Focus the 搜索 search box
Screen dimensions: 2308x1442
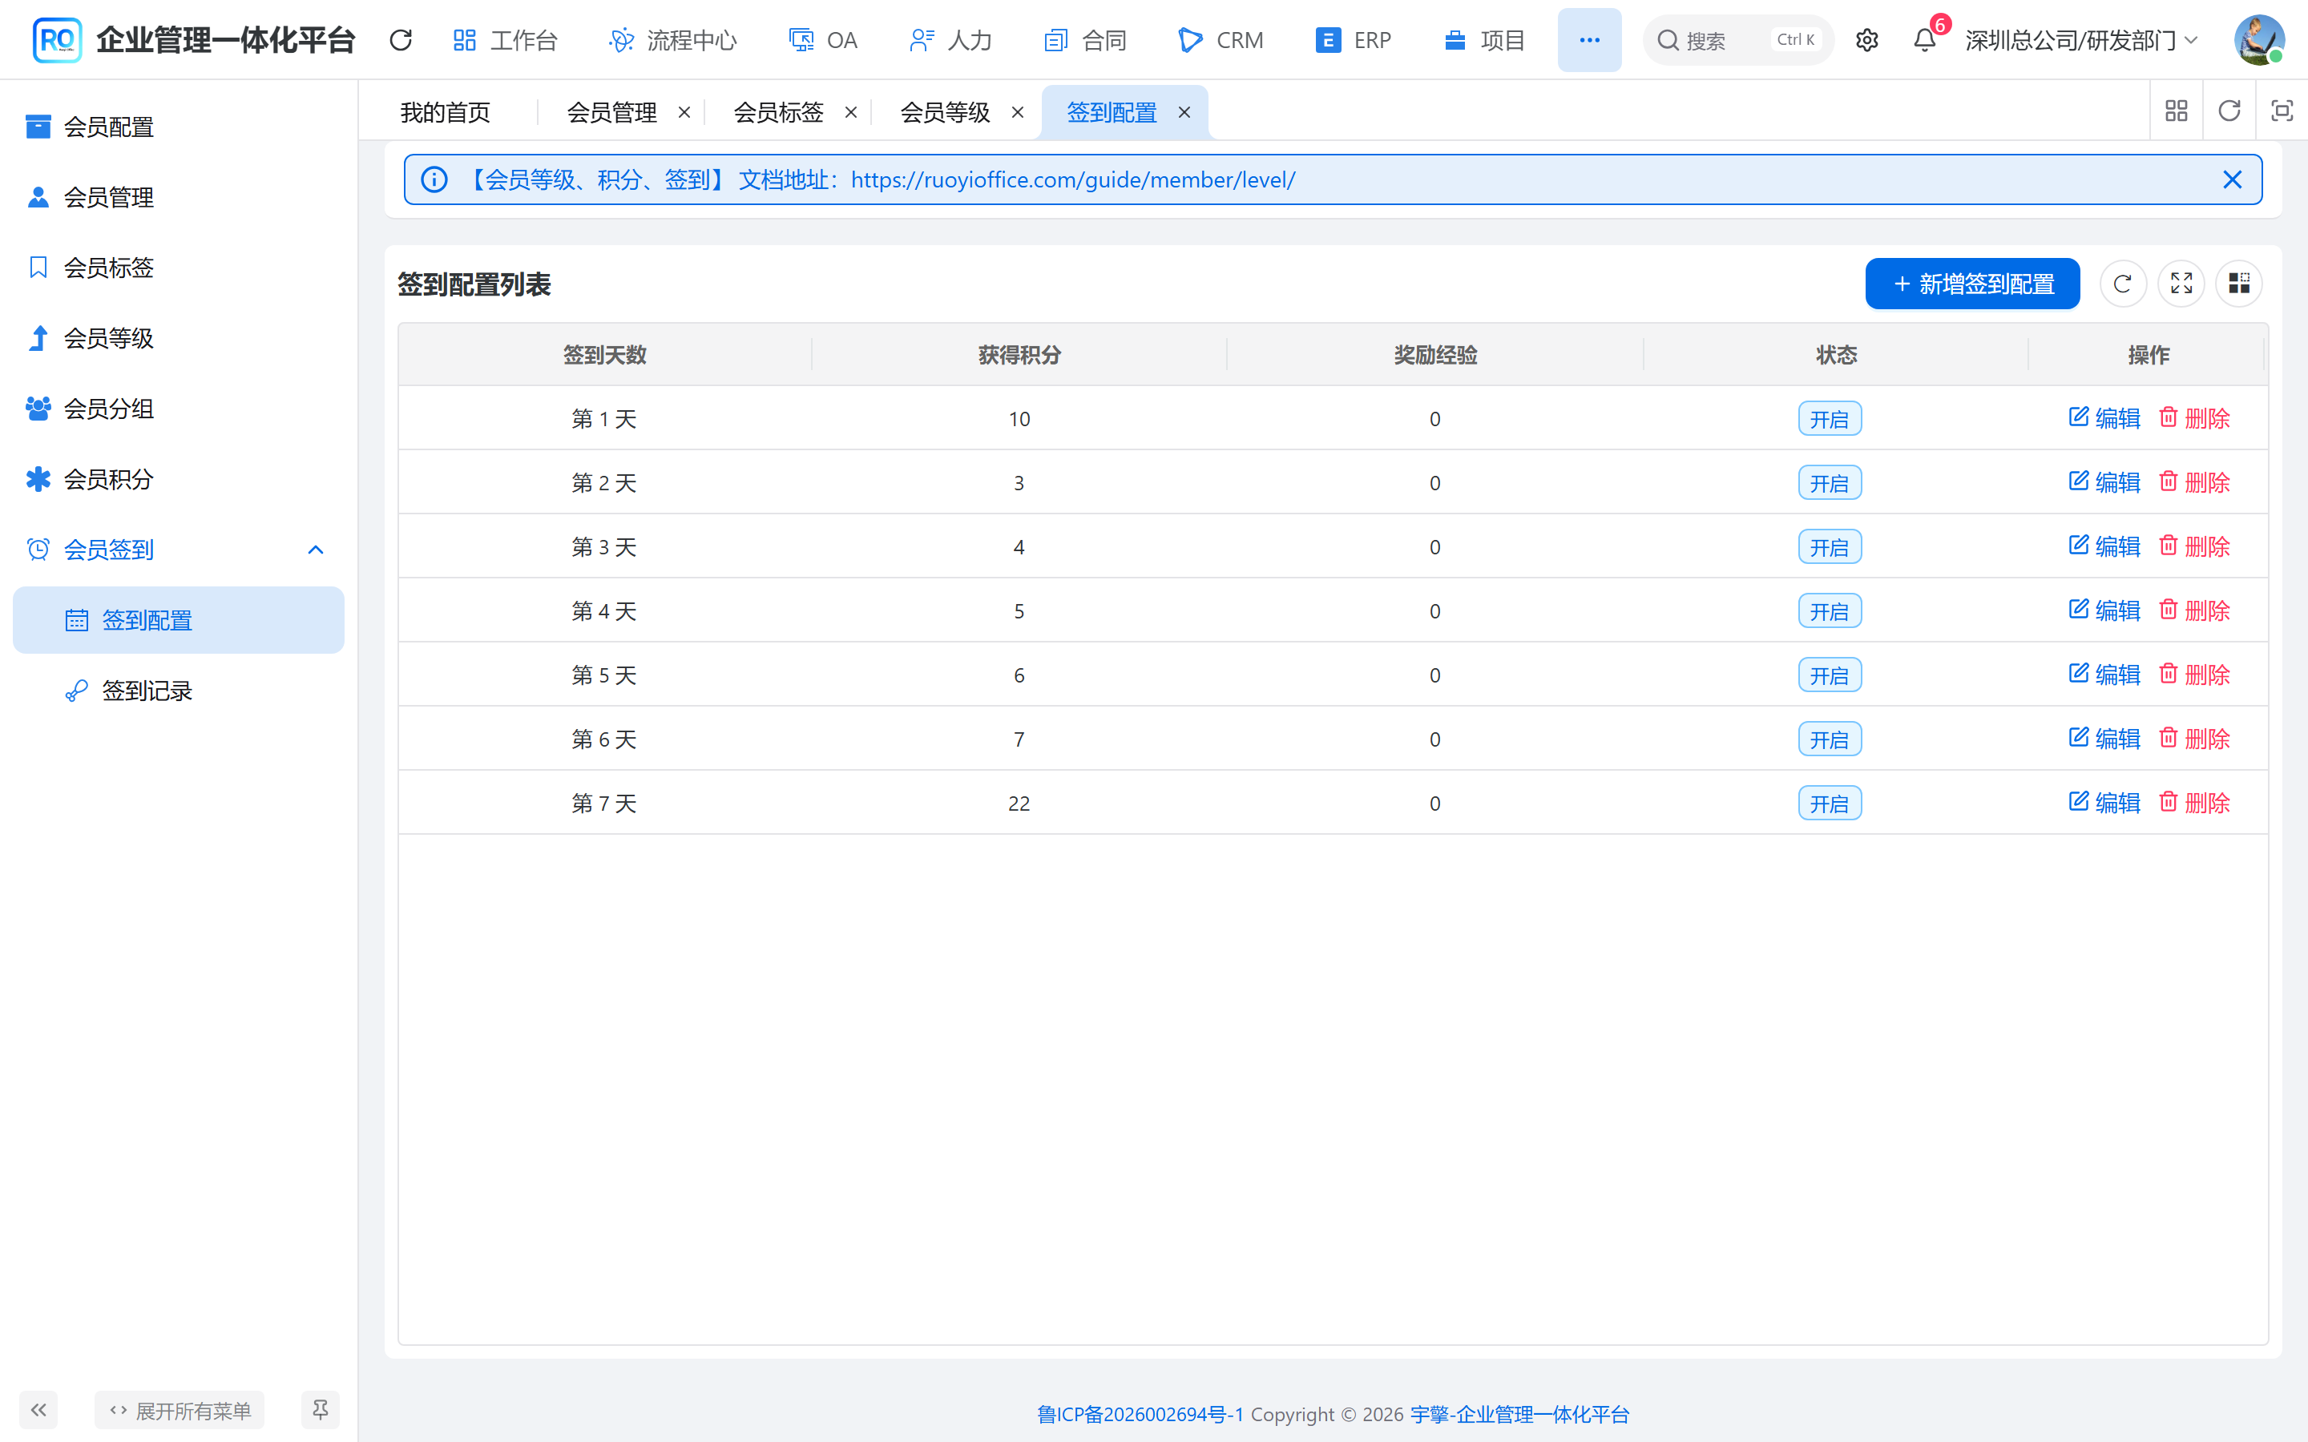(1737, 40)
